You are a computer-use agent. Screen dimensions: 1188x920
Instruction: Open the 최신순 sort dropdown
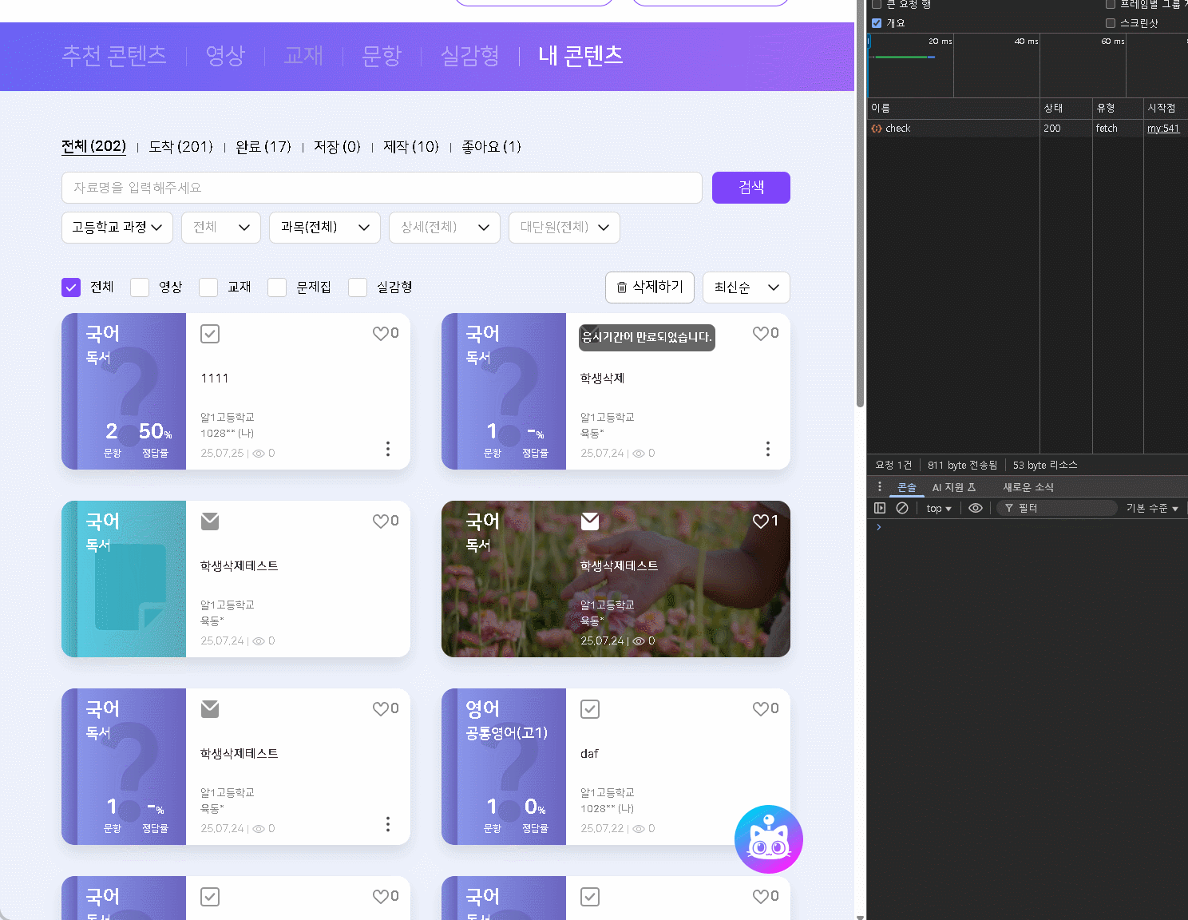click(746, 287)
